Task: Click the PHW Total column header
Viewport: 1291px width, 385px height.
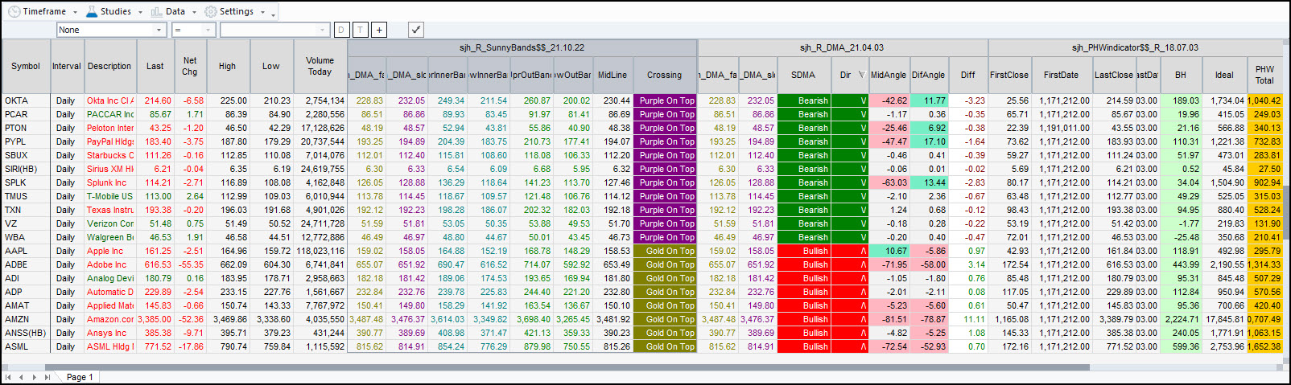Action: (1264, 75)
